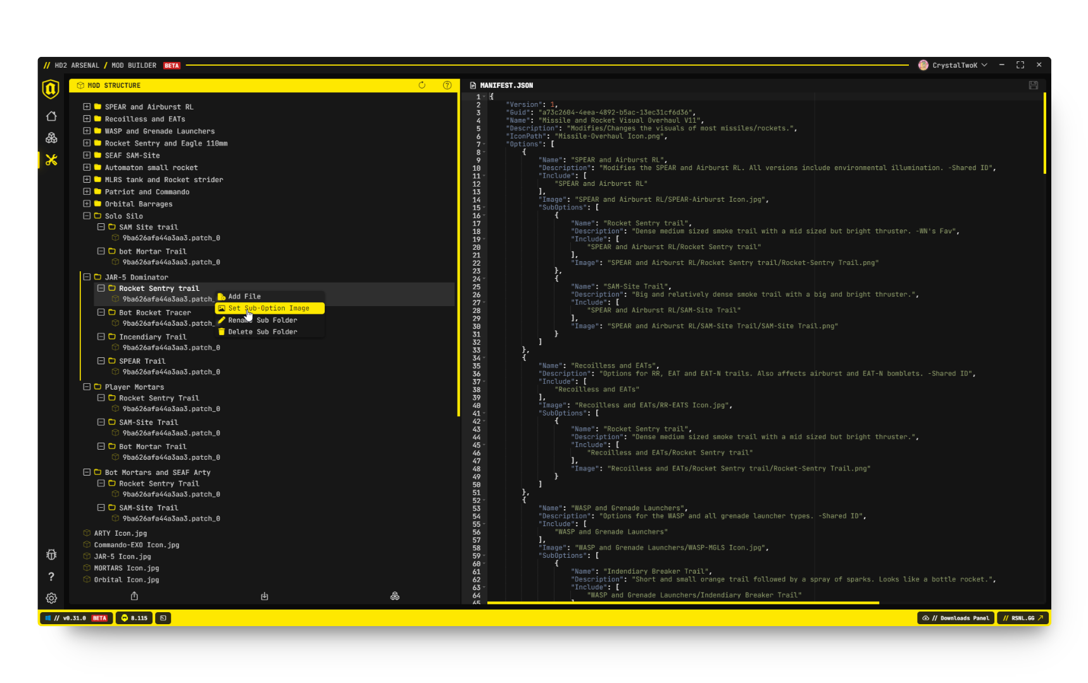This screenshot has height=683, width=1088.
Task: Open the bug report icon
Action: [x=51, y=555]
